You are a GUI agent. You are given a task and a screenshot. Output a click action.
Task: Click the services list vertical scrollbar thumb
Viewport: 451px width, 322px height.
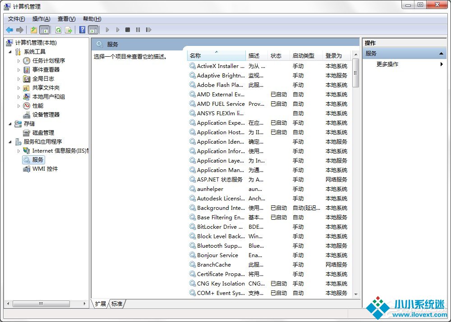click(x=356, y=73)
